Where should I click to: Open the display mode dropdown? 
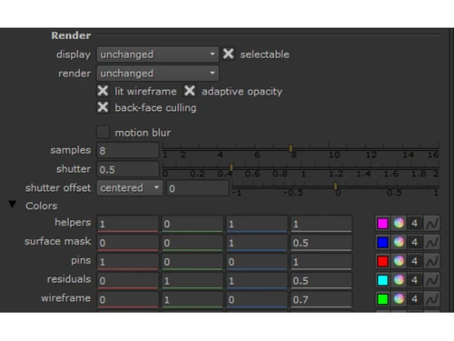point(158,55)
